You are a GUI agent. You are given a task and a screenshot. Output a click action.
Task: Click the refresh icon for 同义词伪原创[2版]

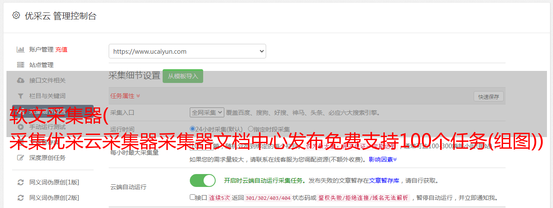pyautogui.click(x=20, y=198)
